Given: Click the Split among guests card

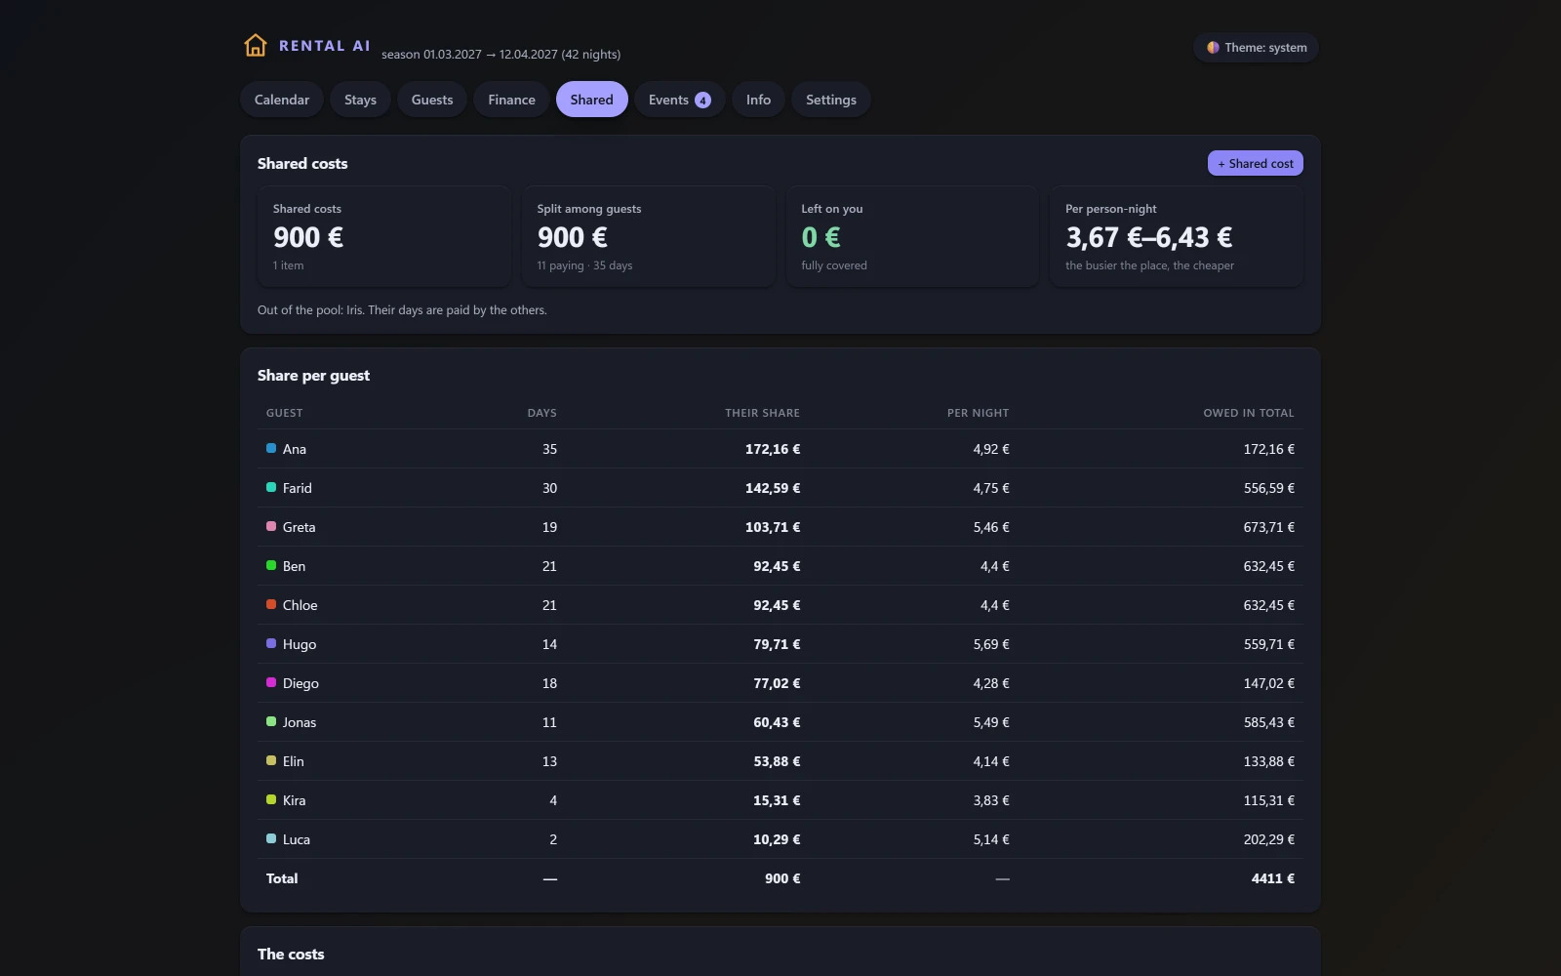Looking at the screenshot, I should pyautogui.click(x=649, y=236).
